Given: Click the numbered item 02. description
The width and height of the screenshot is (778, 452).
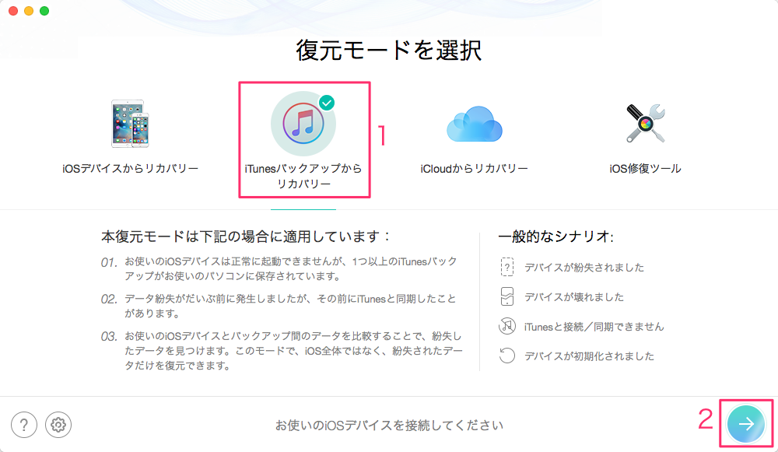Looking at the screenshot, I should click(290, 306).
